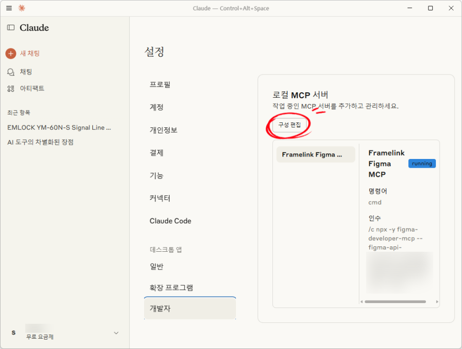The height and width of the screenshot is (349, 462).
Task: Select the 계정 settings tab
Action: click(x=156, y=107)
